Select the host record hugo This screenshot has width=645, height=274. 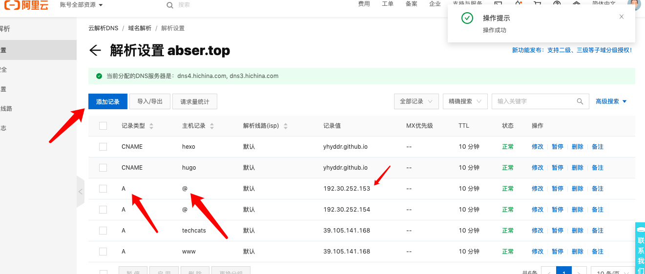(189, 168)
